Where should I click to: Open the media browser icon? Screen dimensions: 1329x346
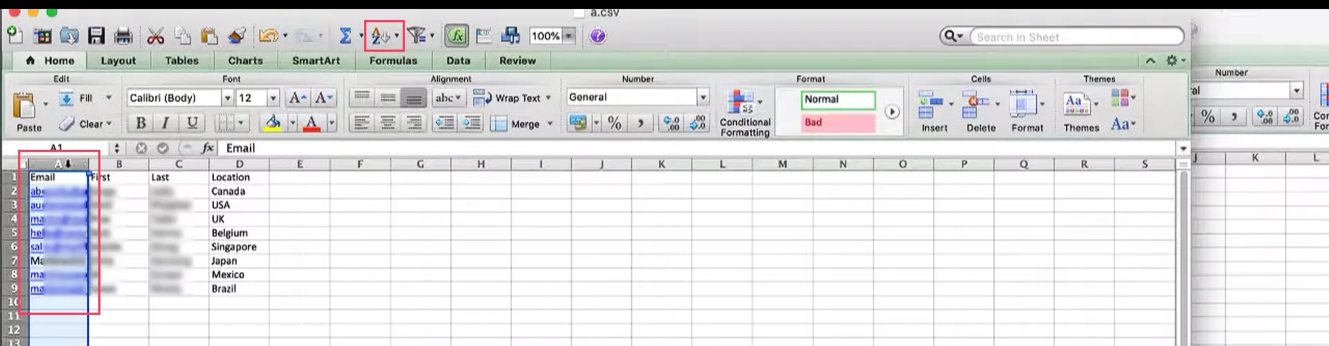[511, 36]
